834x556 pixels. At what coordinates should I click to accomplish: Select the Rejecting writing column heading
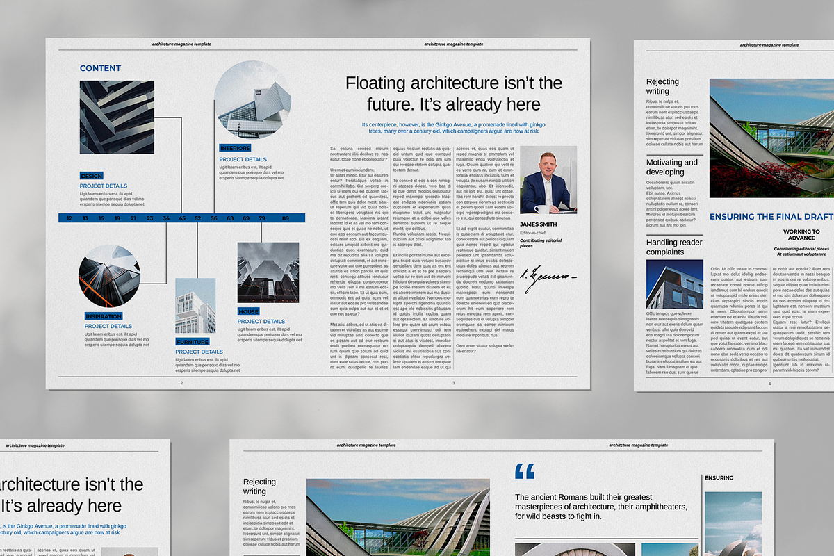[x=664, y=86]
